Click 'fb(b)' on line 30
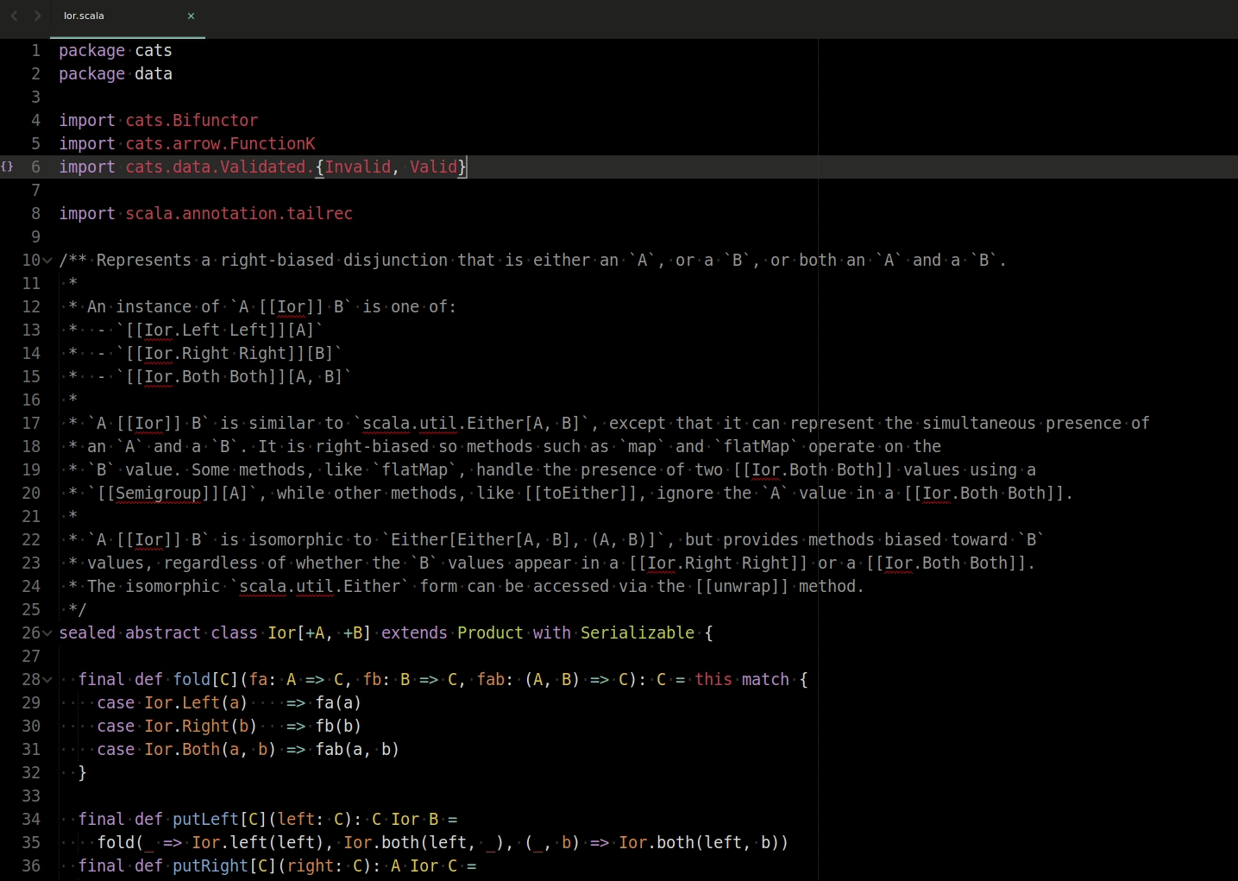The image size is (1238, 881). pyautogui.click(x=339, y=726)
